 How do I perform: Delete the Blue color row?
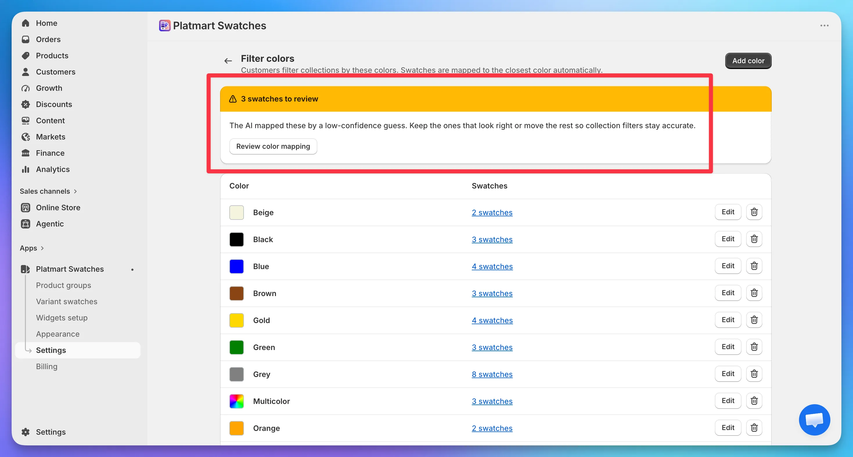pos(754,266)
